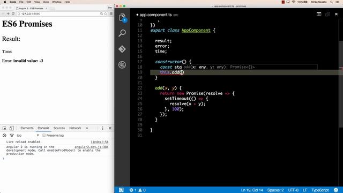Screen dimensions: 343x193
Task: Click the feedback smiley in status bar
Action: 336,190
